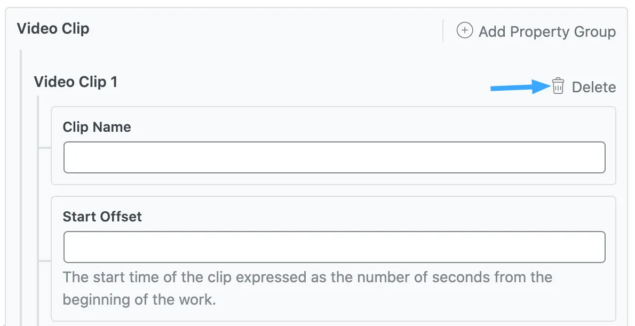Click the connector line beside Start Offset card
635x326 pixels.
44,261
